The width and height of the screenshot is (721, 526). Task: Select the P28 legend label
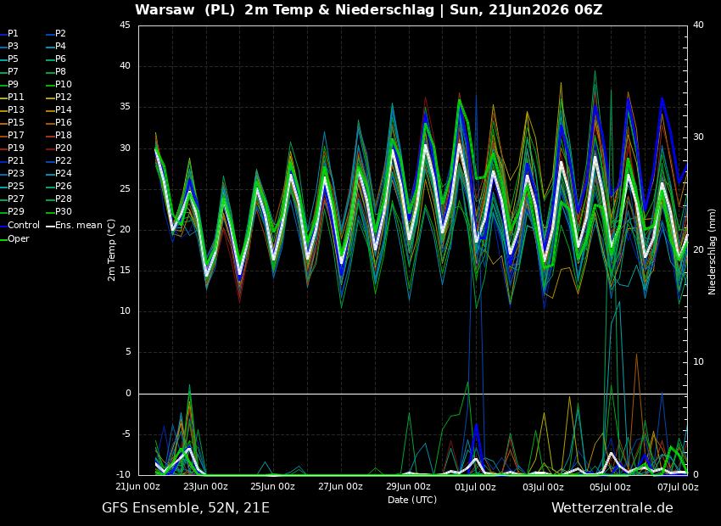[63, 199]
